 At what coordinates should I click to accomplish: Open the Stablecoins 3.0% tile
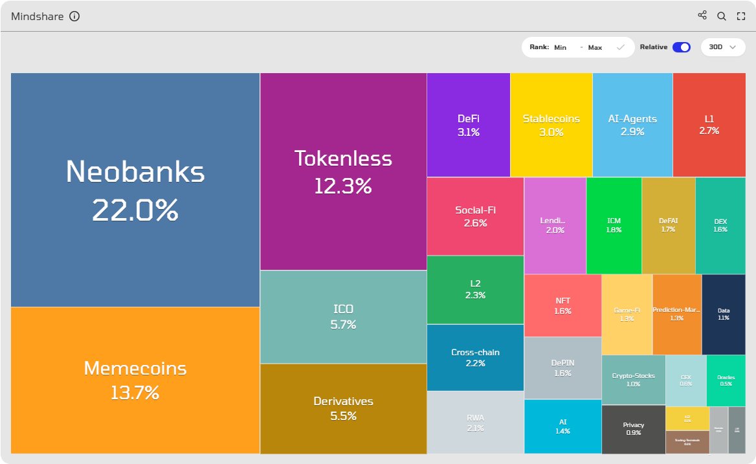coord(551,125)
